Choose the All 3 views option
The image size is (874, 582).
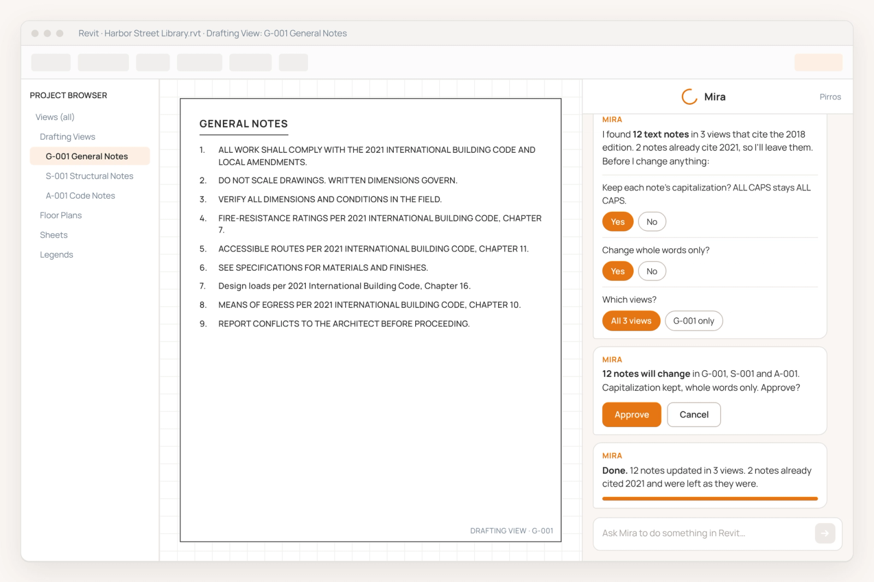pos(631,321)
